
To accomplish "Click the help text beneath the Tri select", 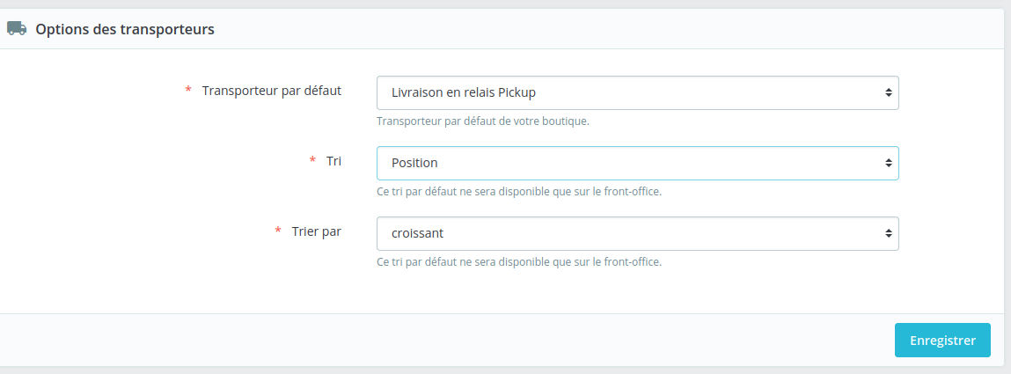I will tap(519, 192).
